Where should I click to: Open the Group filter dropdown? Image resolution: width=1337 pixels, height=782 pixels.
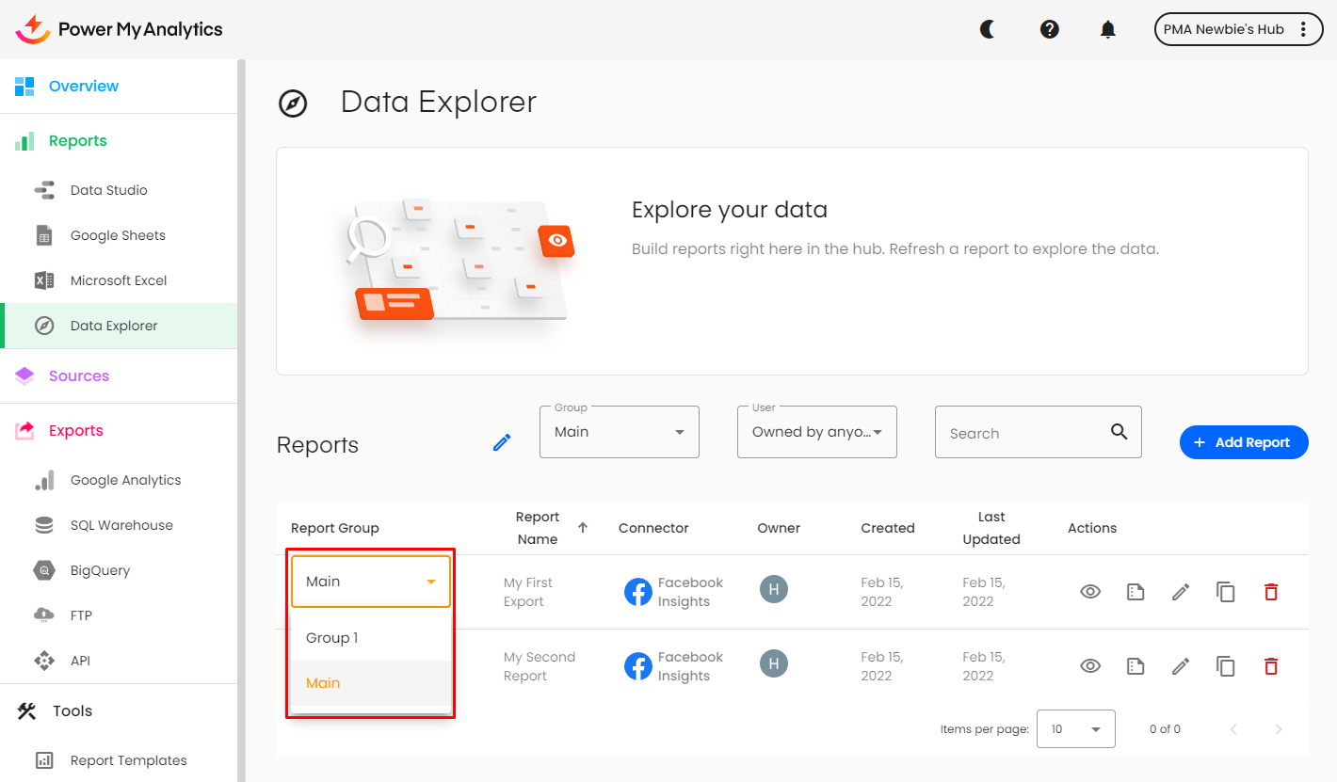[x=619, y=432]
